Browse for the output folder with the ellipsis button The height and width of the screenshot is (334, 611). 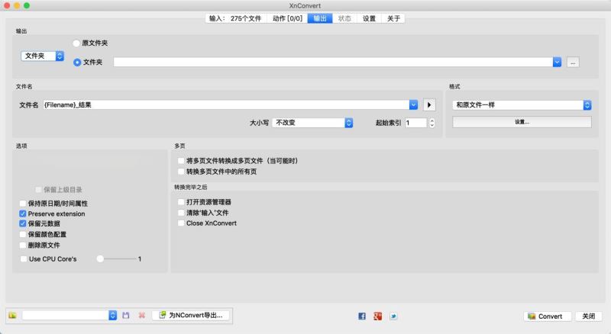[573, 63]
